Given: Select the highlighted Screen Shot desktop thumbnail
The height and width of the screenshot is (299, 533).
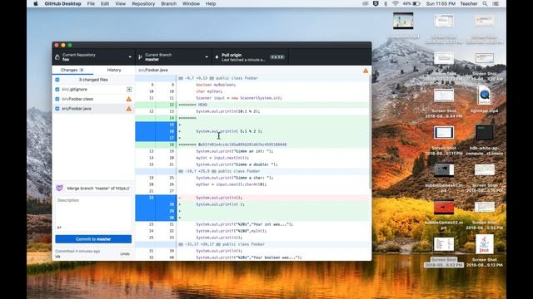Looking at the screenshot, I should click(444, 244).
